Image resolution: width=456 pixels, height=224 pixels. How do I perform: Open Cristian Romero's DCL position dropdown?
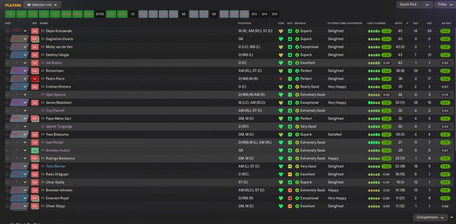click(x=25, y=87)
